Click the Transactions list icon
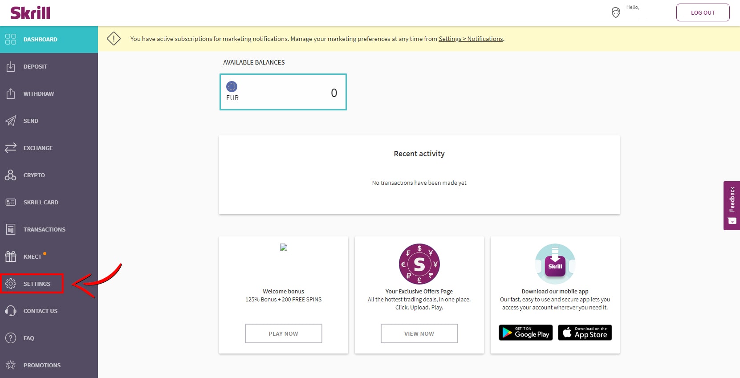740x378 pixels. (11, 229)
